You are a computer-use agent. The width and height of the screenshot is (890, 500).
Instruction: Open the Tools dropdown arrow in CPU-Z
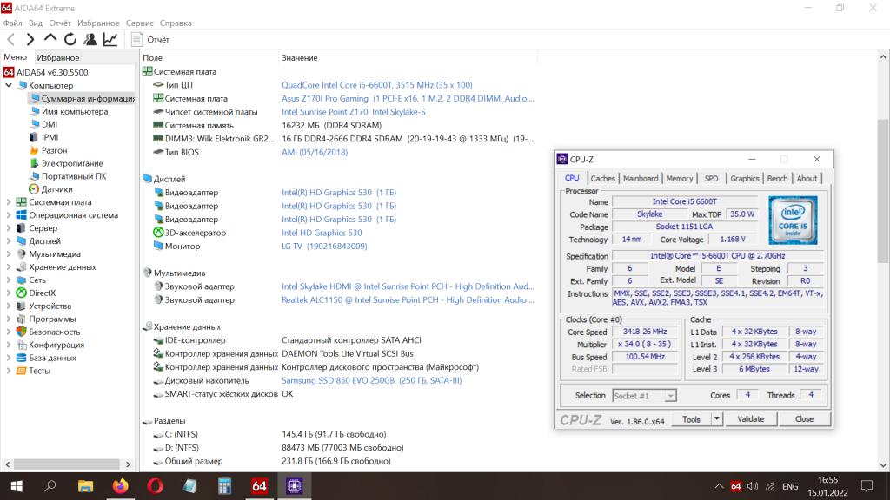pos(716,419)
